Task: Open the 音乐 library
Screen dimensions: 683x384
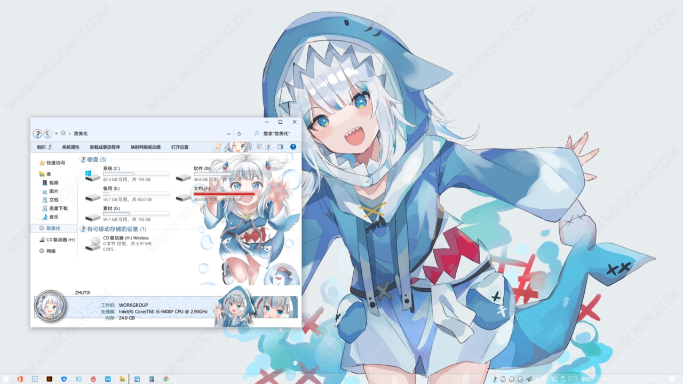Action: (50, 217)
